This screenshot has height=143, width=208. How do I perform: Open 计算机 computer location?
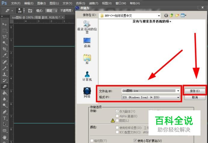87,76
